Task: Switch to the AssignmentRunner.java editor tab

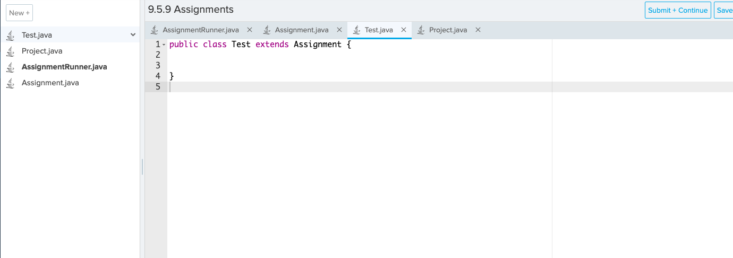Action: (201, 30)
